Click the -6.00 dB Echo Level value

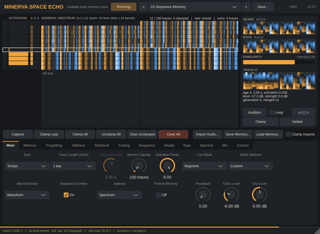(231, 206)
